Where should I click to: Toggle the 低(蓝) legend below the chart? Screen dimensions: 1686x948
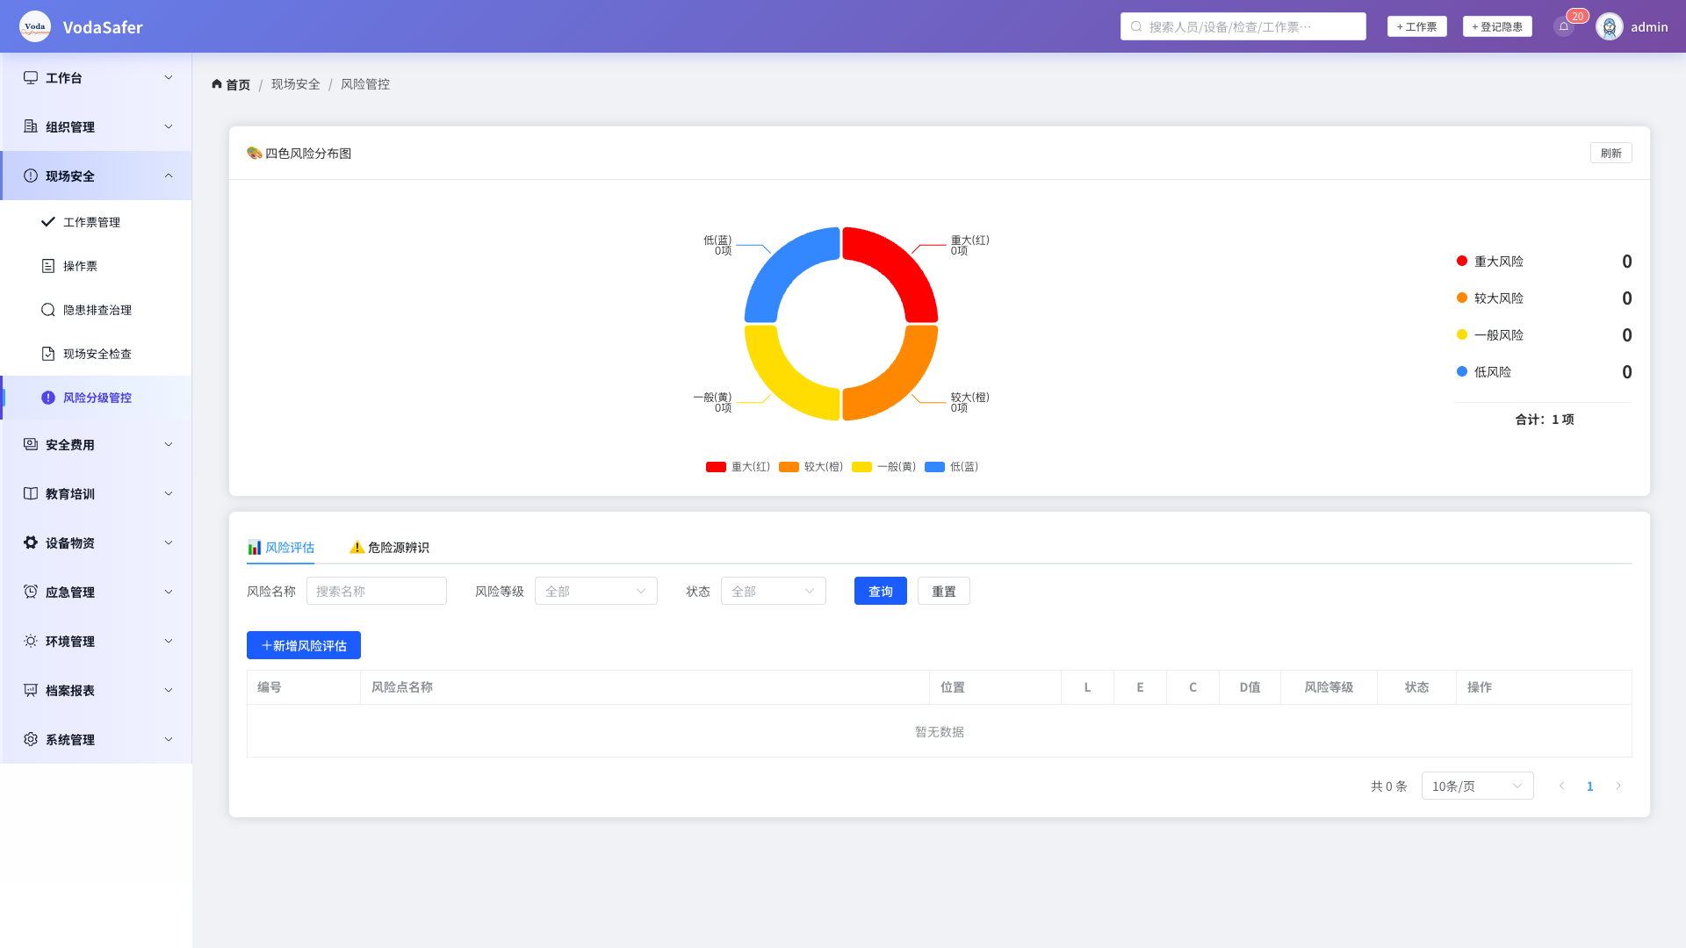[951, 467]
